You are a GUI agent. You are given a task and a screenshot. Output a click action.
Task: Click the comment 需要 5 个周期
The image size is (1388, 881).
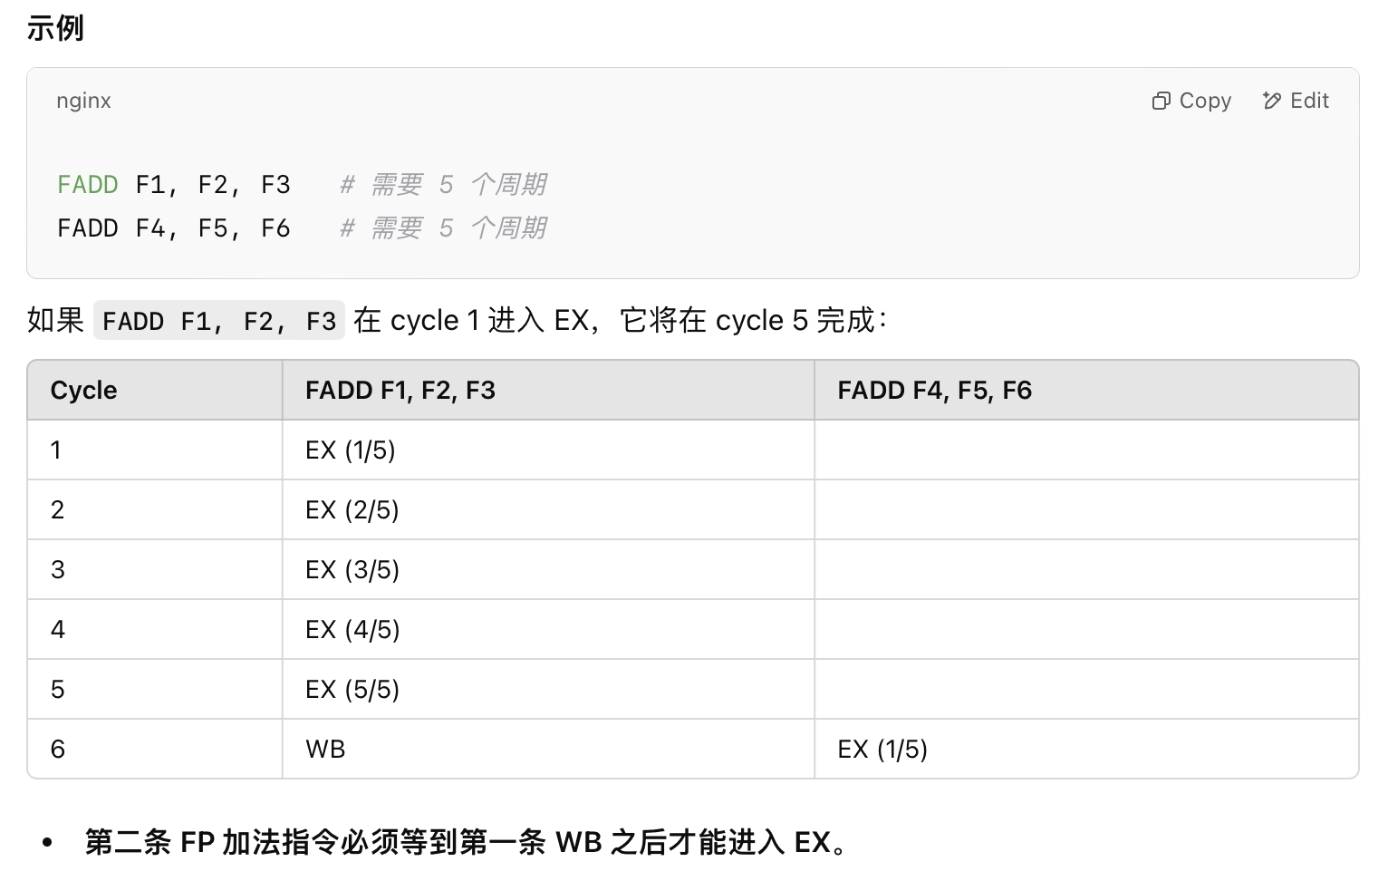(x=443, y=184)
